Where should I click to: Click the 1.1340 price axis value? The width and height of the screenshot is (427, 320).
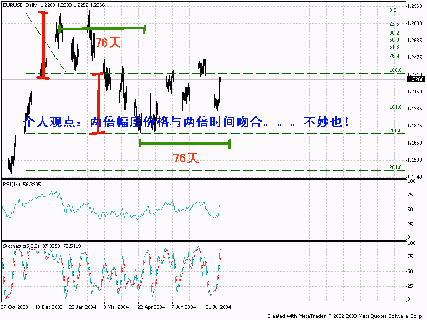pyautogui.click(x=415, y=177)
